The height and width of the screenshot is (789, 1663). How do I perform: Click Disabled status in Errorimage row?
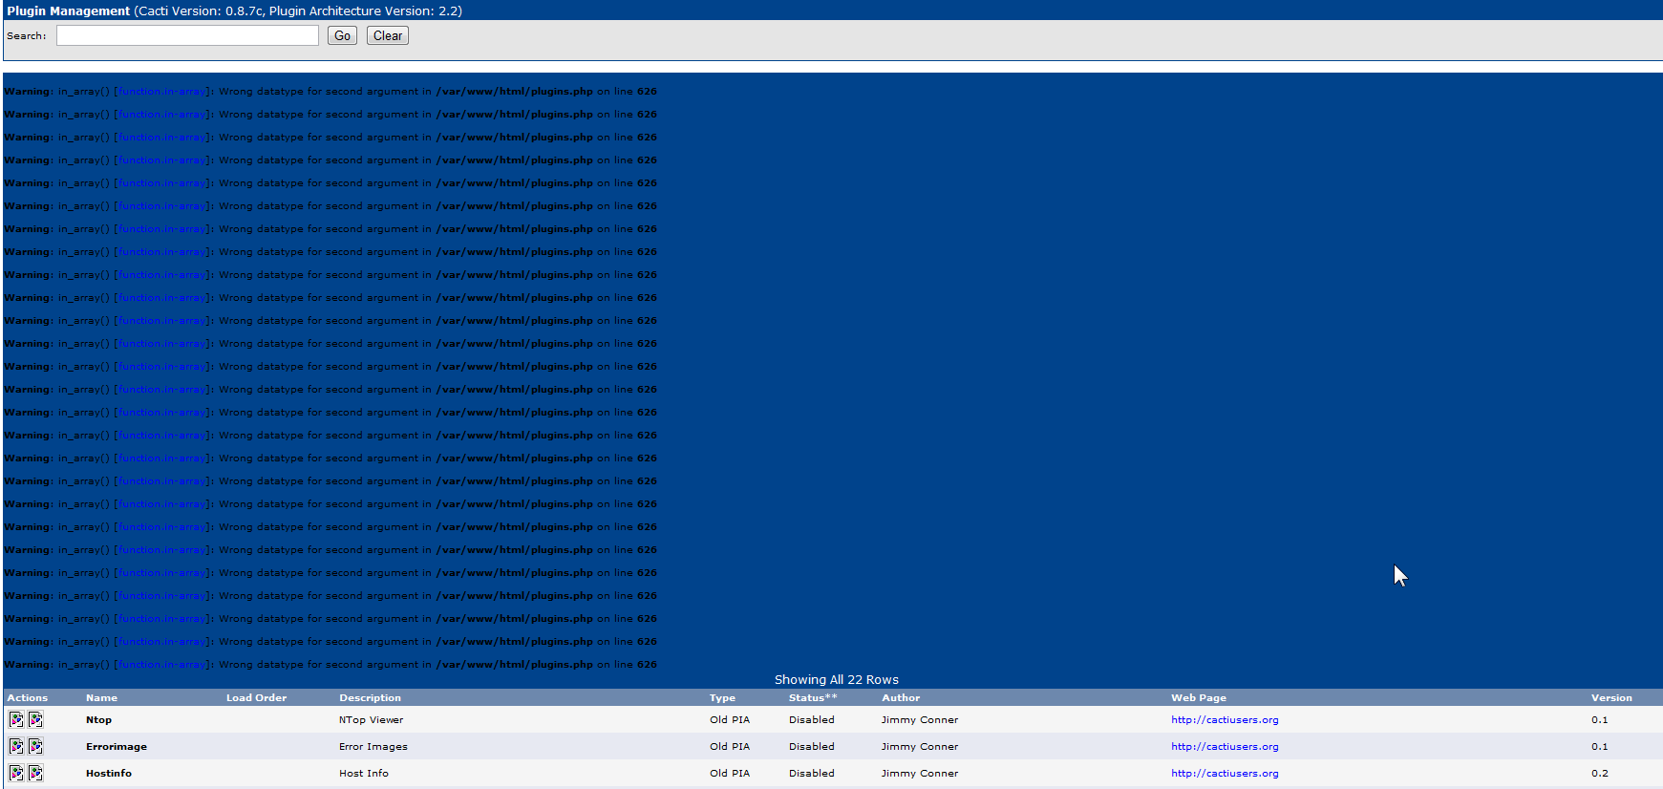pos(812,747)
